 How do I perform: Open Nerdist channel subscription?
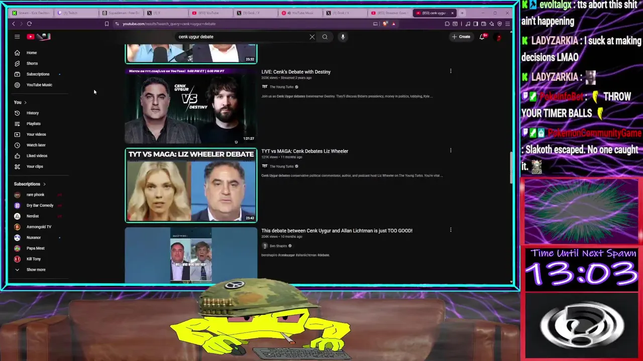tap(33, 216)
